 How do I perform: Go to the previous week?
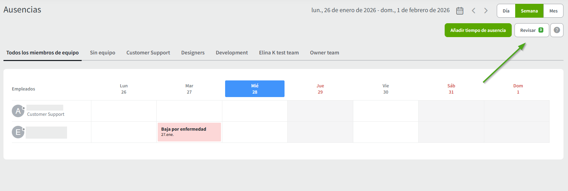point(474,11)
